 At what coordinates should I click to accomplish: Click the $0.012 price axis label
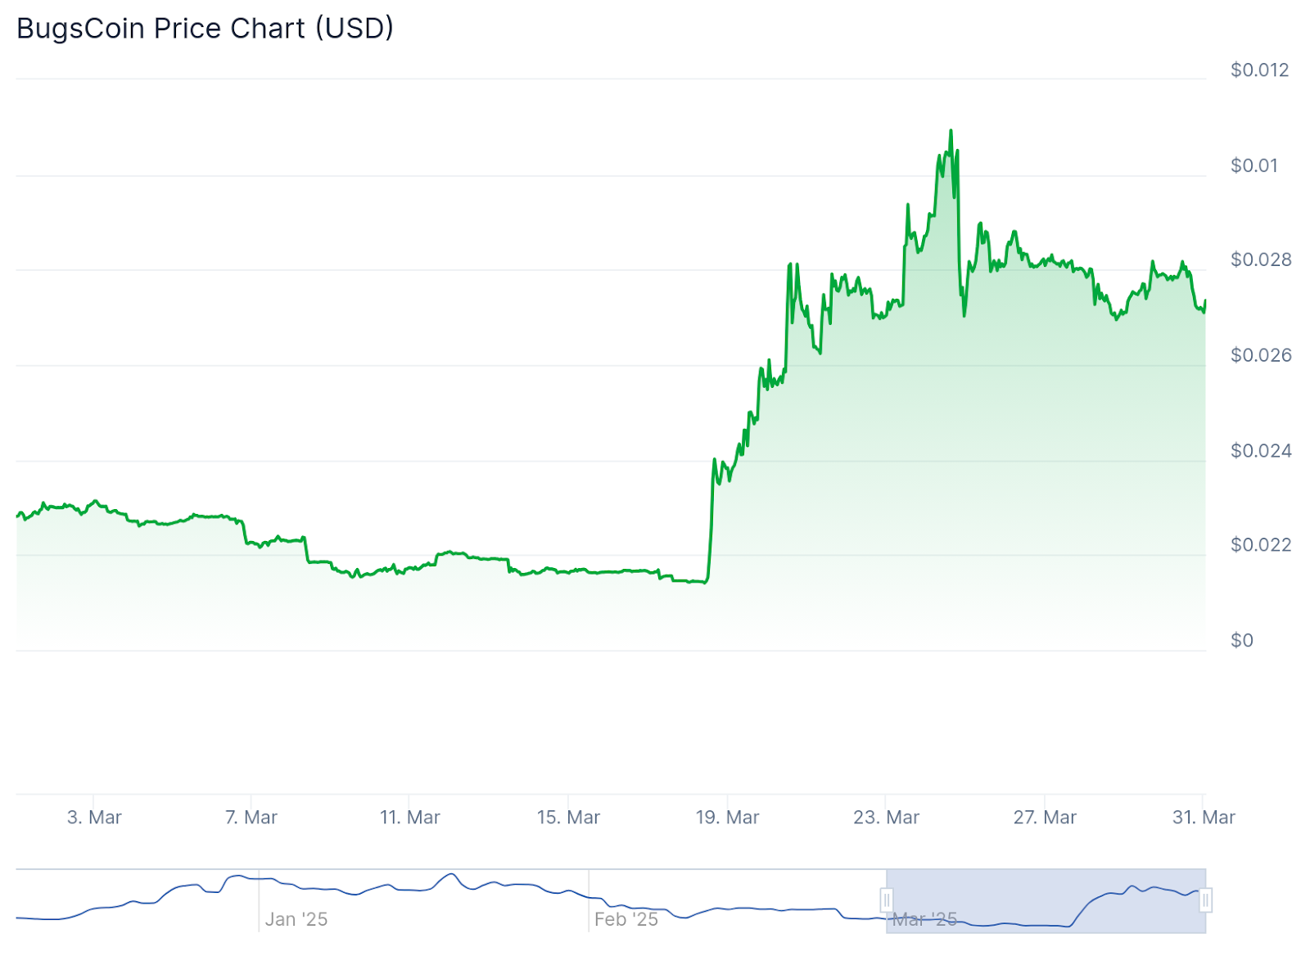pos(1259,70)
